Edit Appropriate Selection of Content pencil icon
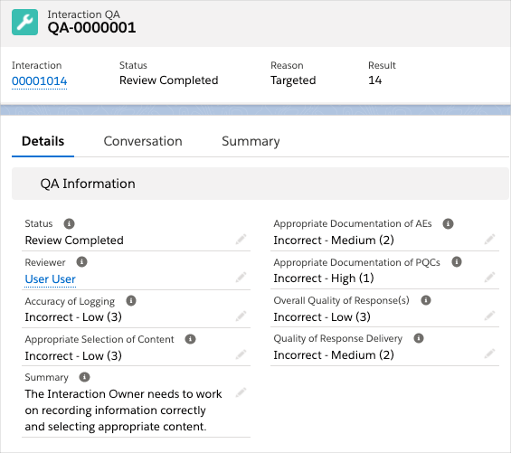This screenshot has width=511, height=453. click(241, 354)
